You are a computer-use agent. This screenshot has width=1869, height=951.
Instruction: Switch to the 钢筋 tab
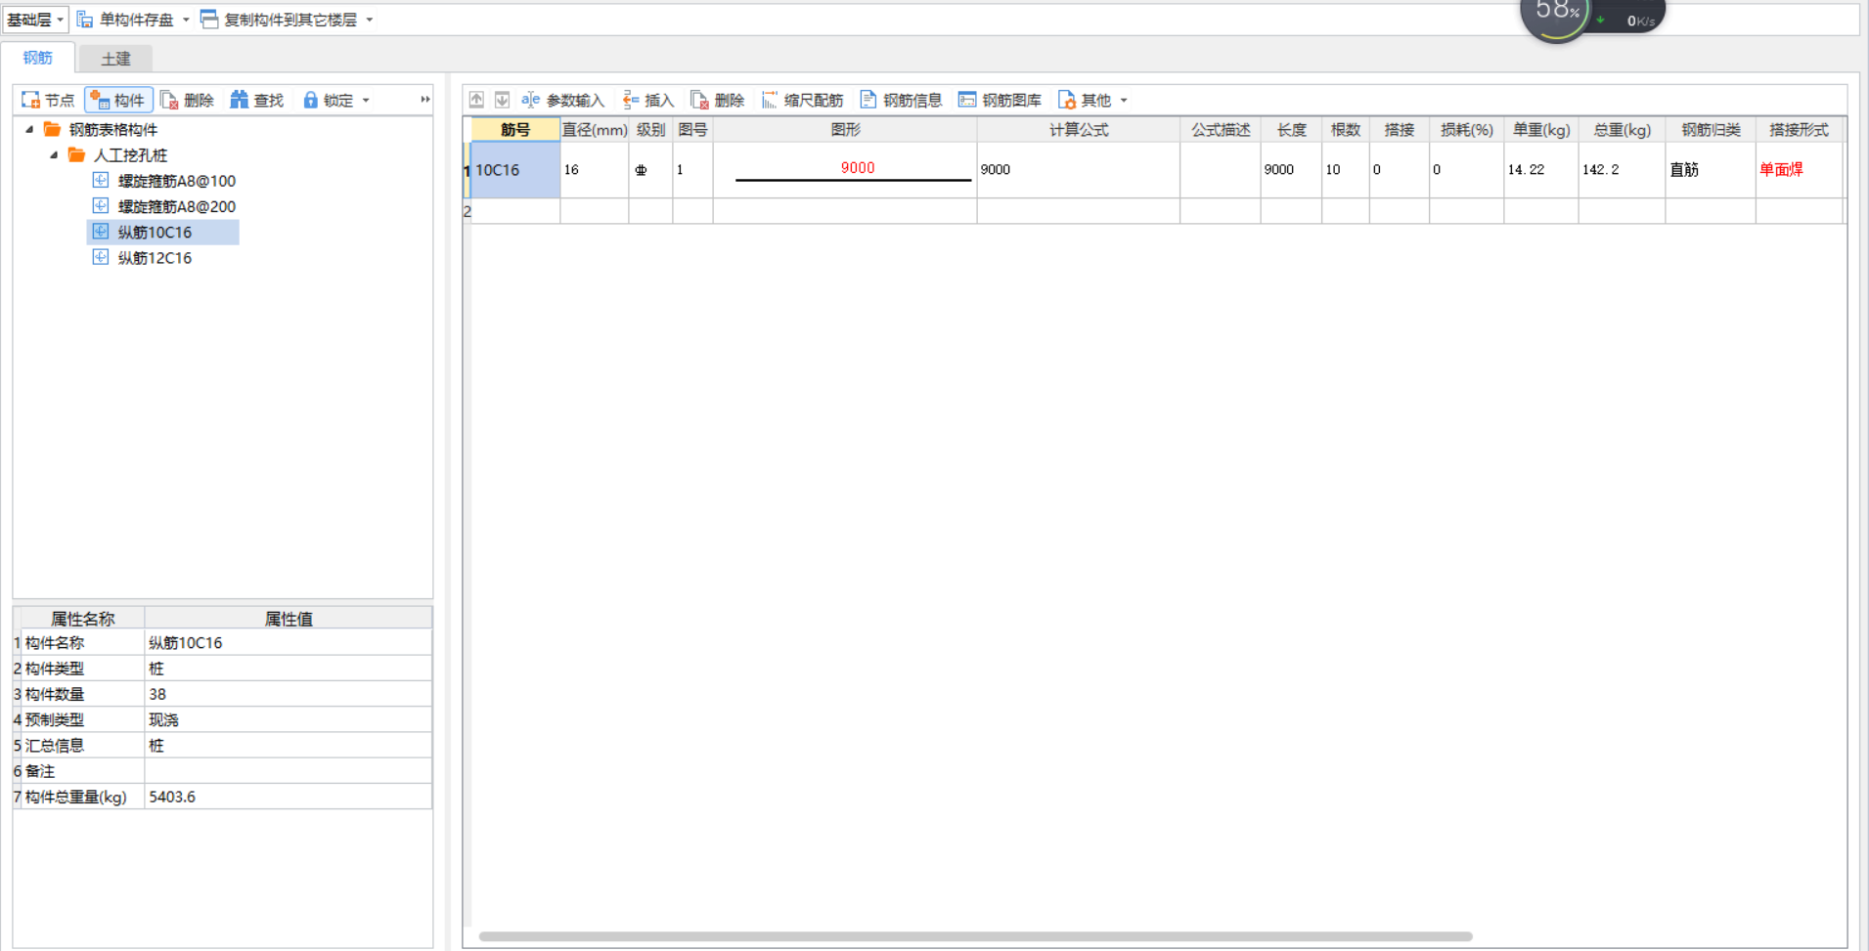[x=38, y=58]
